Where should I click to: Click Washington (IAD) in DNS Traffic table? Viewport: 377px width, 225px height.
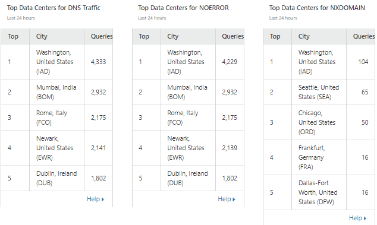click(x=55, y=62)
